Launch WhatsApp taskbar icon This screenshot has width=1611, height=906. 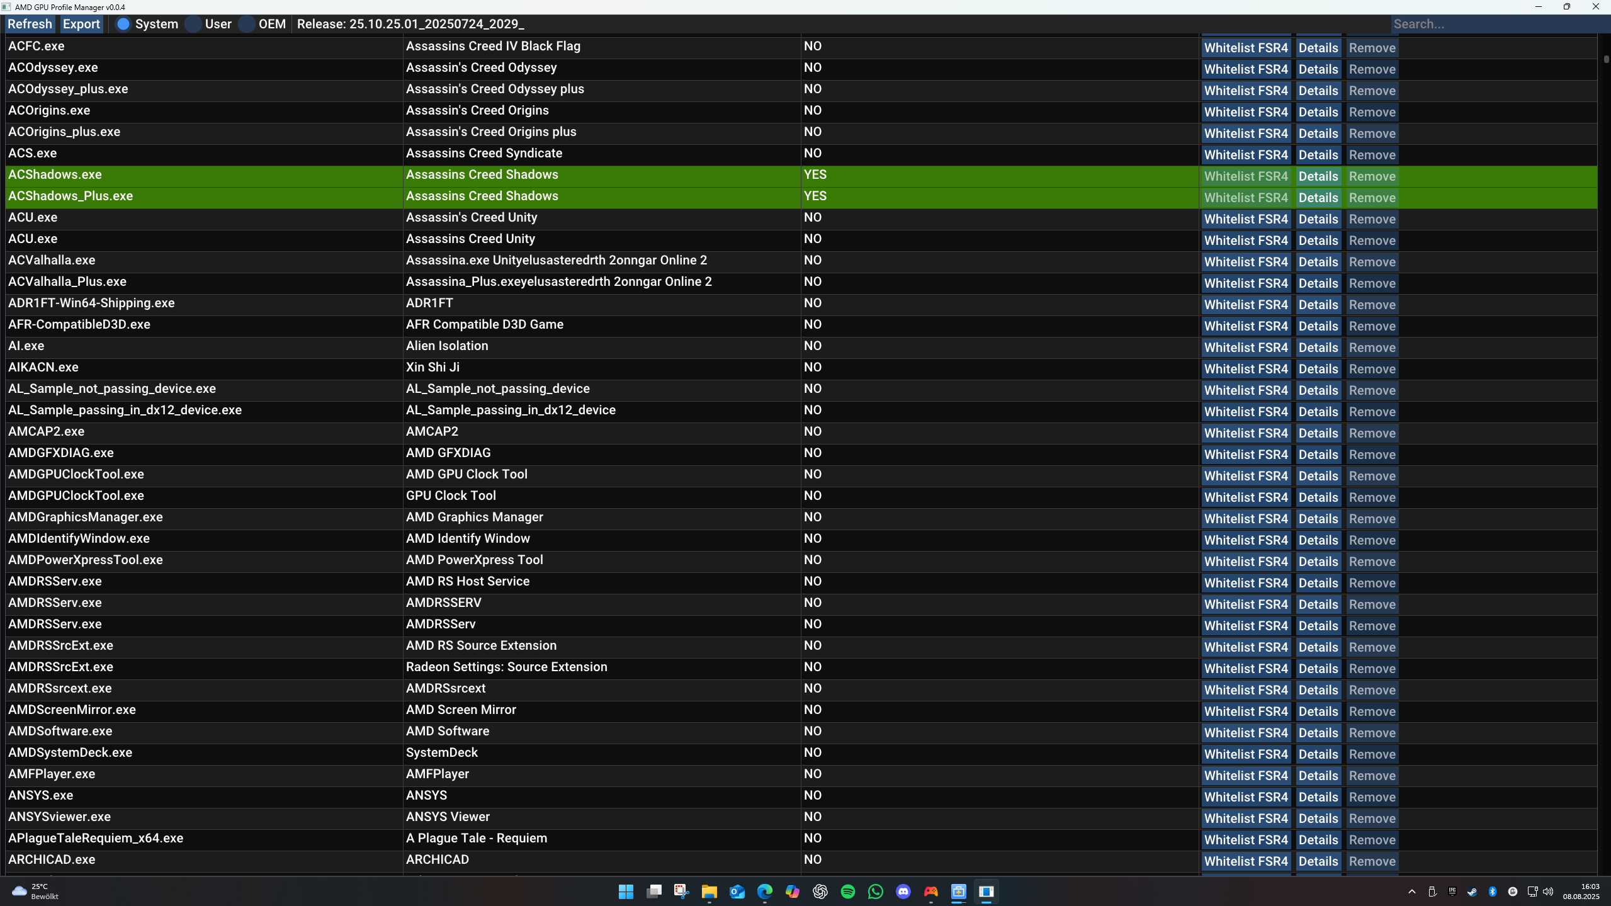pyautogui.click(x=875, y=892)
